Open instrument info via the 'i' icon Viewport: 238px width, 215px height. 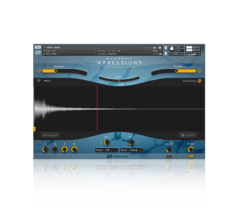click(x=160, y=48)
